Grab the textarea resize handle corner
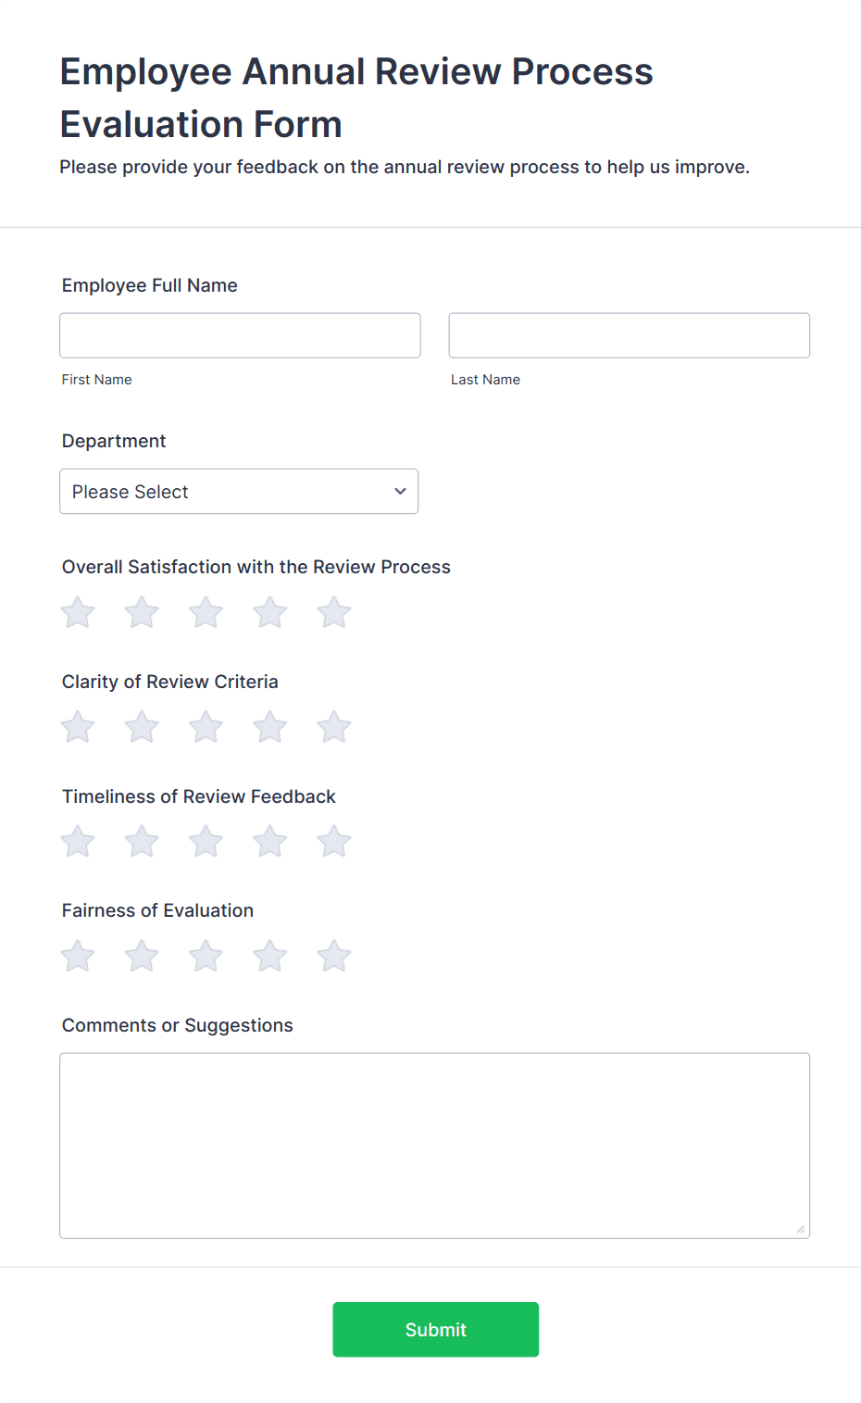The image size is (861, 1403). pyautogui.click(x=801, y=1229)
